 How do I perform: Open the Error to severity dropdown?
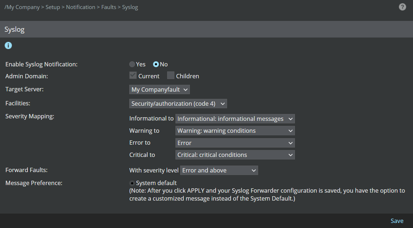(x=235, y=143)
